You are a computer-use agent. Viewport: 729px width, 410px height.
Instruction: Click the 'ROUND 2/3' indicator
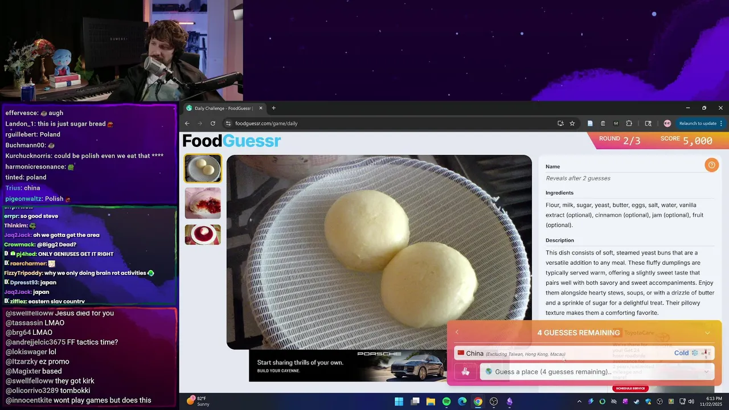[620, 140]
